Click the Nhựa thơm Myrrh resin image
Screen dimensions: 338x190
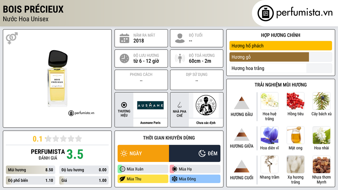[321, 165]
